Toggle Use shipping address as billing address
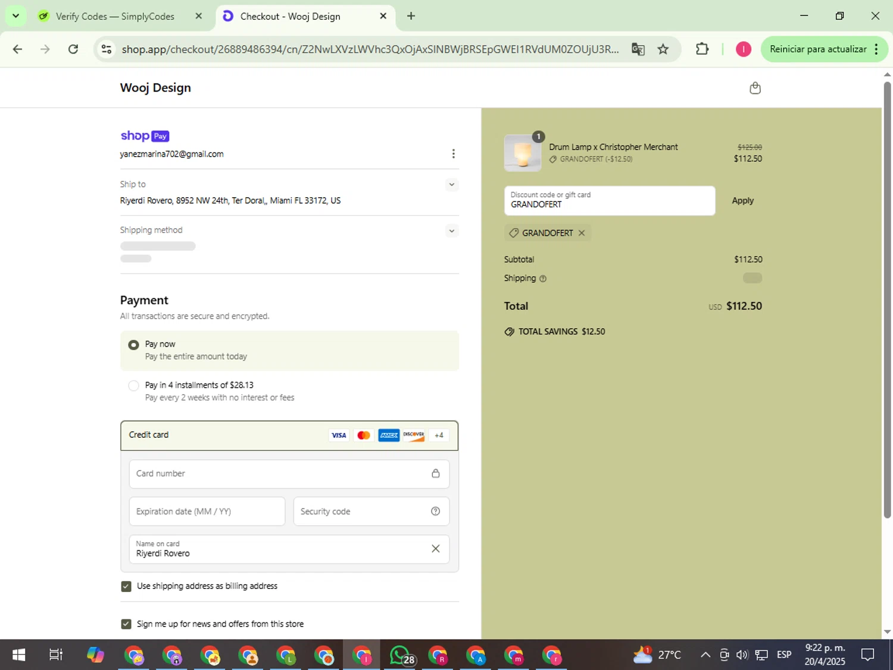The height and width of the screenshot is (670, 893). pos(126,587)
